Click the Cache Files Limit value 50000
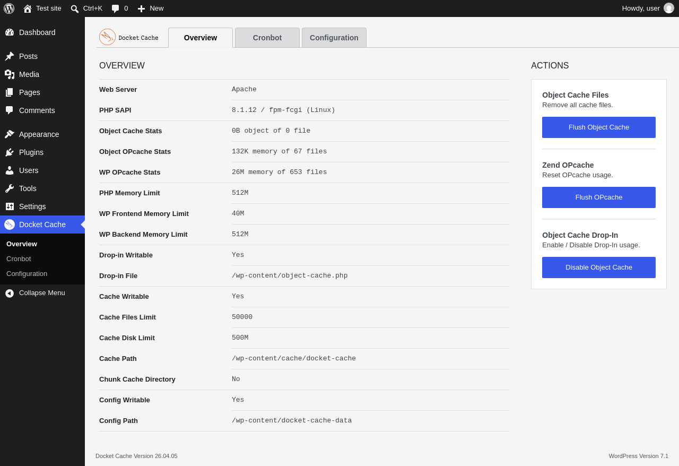Viewport: 679px width, 466px height. 242,317
